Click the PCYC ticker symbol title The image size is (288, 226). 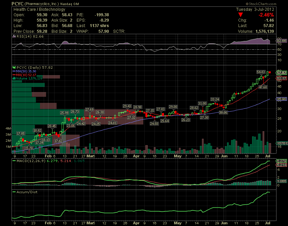tap(17, 4)
